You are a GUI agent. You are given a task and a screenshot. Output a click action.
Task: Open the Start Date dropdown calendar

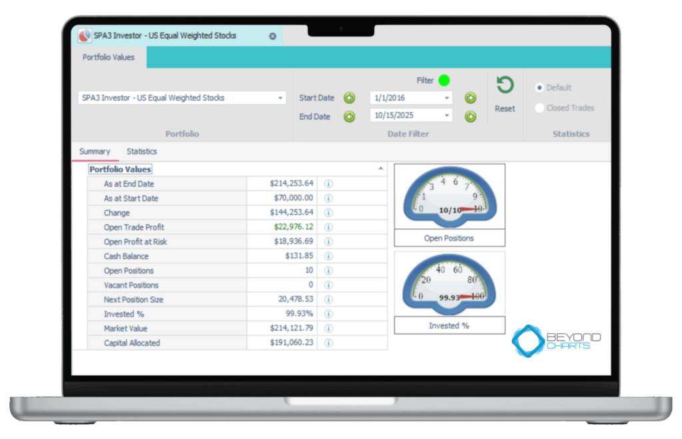pyautogui.click(x=446, y=98)
